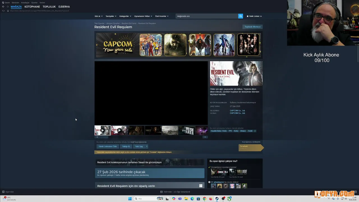Expand the Oynamanın Yolları dropdown
The width and height of the screenshot is (359, 202).
(143, 16)
